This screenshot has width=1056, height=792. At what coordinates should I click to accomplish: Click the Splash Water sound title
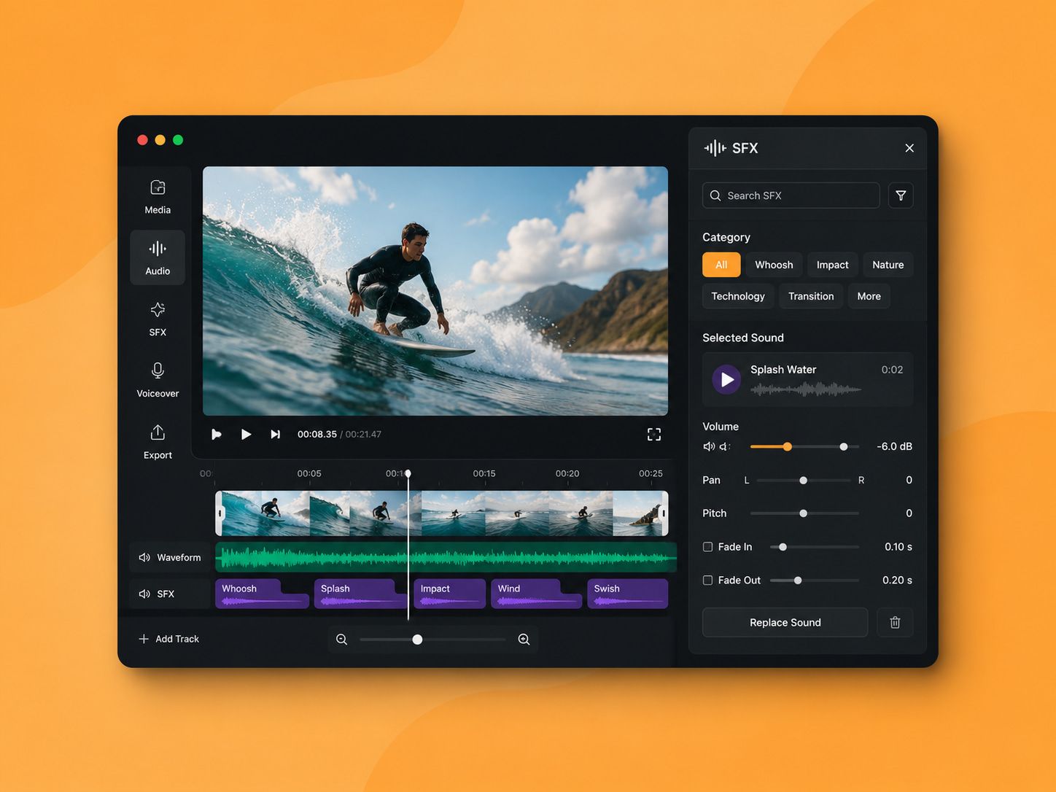[783, 370]
